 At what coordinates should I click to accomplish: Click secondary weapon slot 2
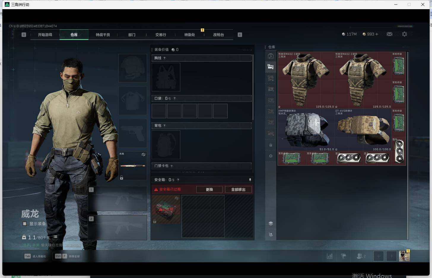(117, 227)
